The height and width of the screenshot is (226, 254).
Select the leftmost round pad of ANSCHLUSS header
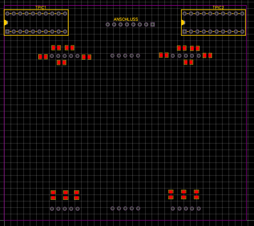(108, 25)
